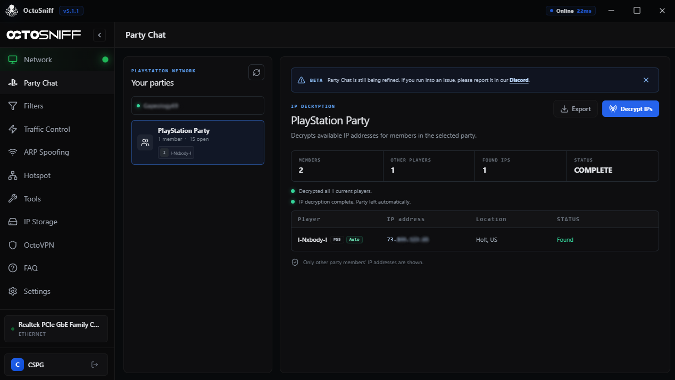Click the warning triangle icon in beta banner
This screenshot has width=675, height=380.
(x=301, y=80)
